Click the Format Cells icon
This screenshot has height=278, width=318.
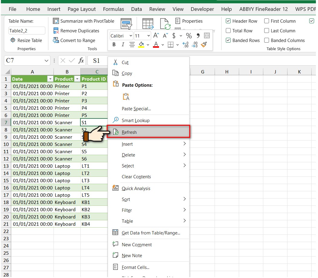(115, 267)
